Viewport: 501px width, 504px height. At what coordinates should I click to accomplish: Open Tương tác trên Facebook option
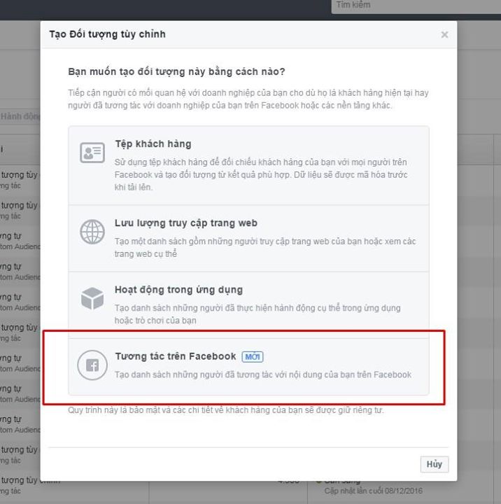click(x=176, y=356)
